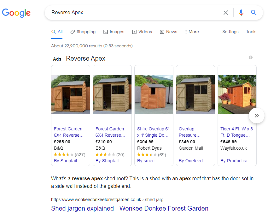Open the £295.00 Forest Garden shed thumbnail
This screenshot has width=280, height=215.
[x=71, y=94]
